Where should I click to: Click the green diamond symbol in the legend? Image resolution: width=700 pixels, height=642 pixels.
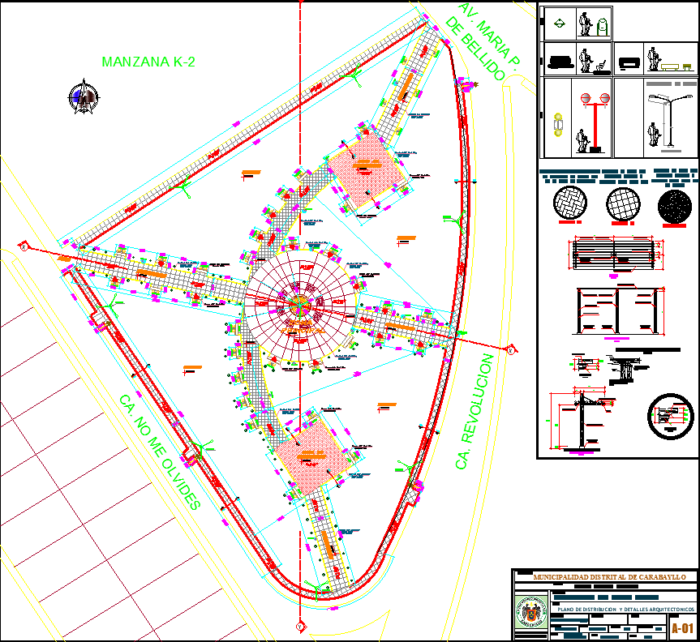coord(560,23)
